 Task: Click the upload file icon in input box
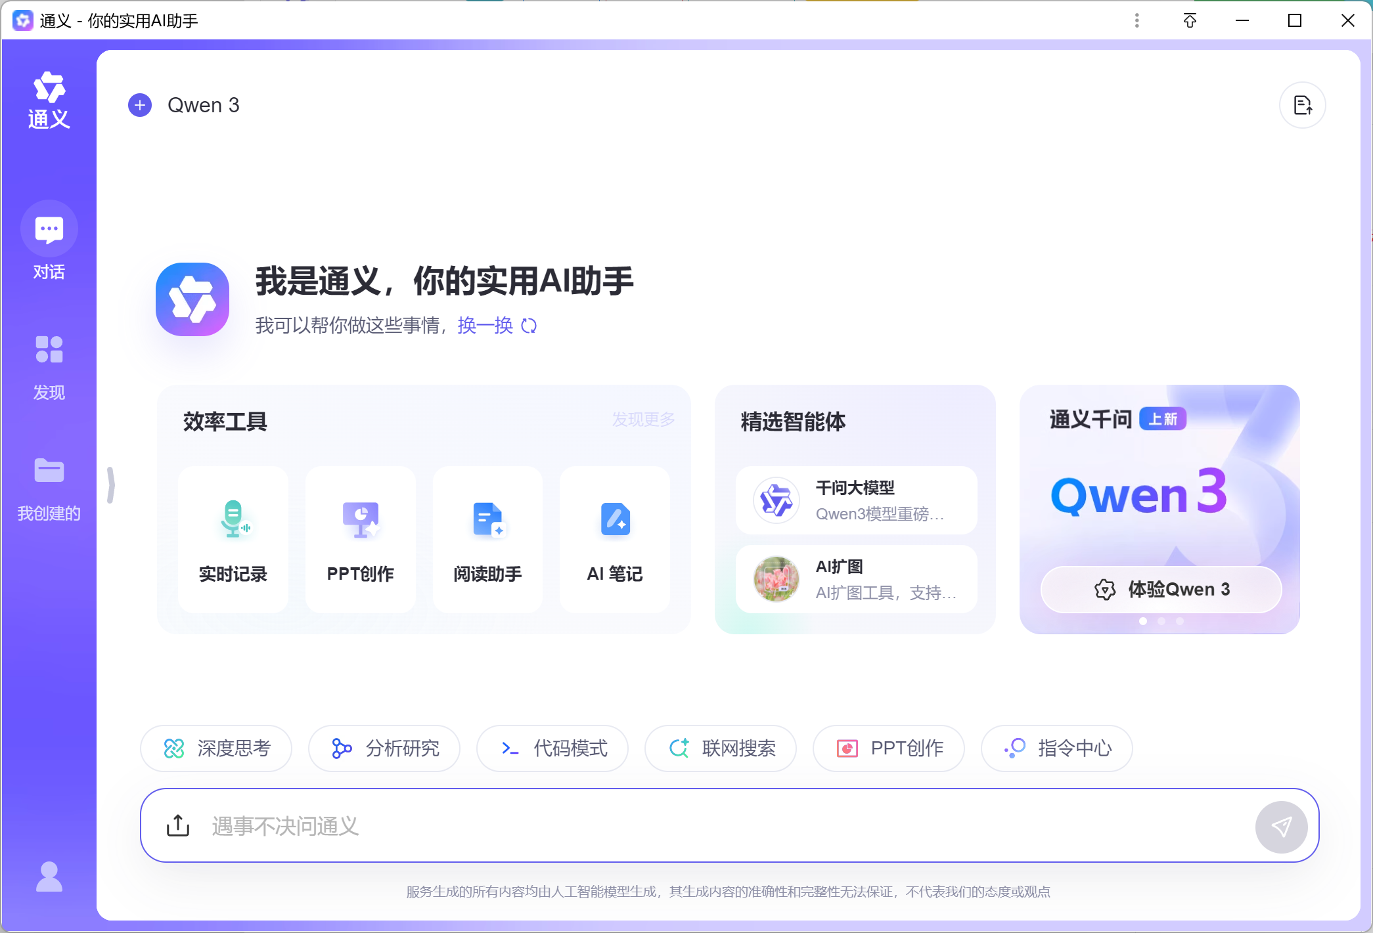click(178, 825)
